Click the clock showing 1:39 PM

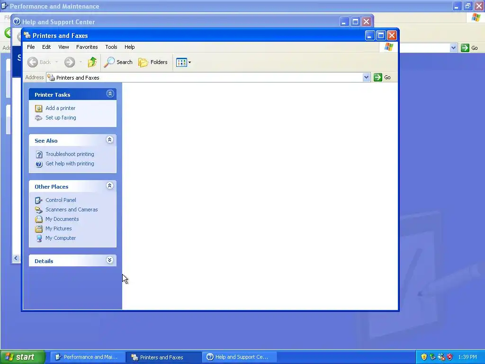pos(467,357)
